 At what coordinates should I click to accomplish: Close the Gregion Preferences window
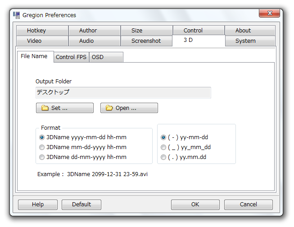click(269, 13)
